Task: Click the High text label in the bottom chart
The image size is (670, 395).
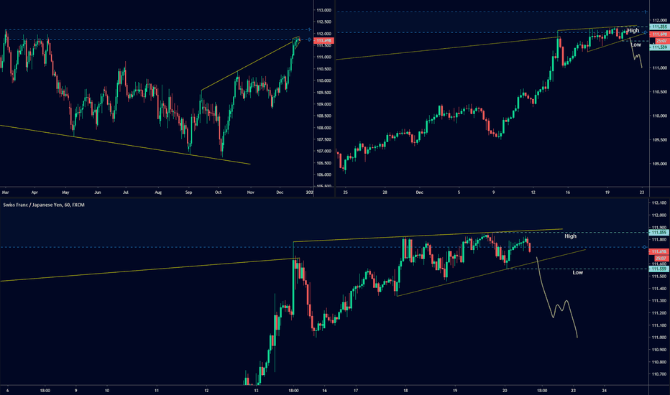Action: pos(571,236)
